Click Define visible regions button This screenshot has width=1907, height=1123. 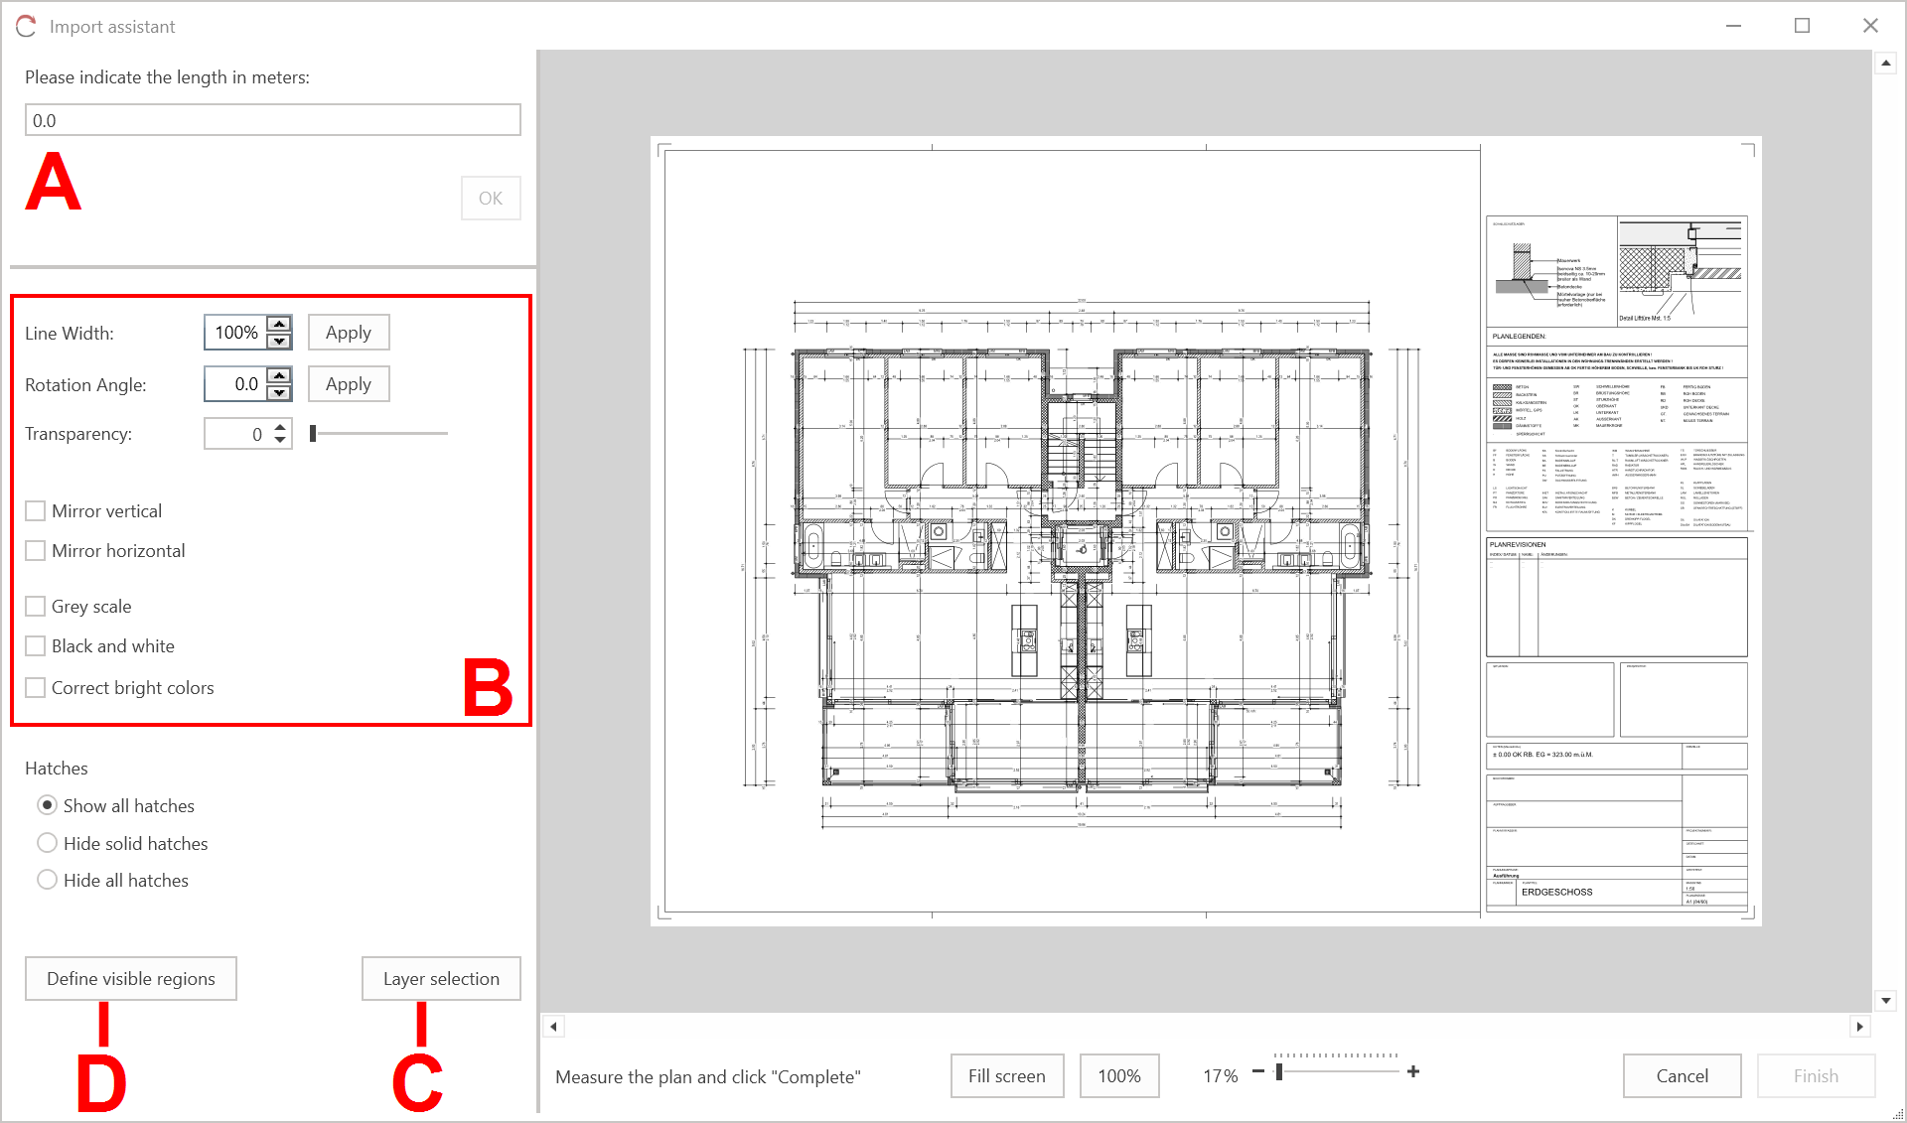[131, 979]
